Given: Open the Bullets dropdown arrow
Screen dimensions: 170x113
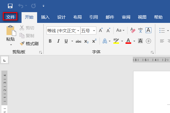Looking at the screenshot, I should [x=168, y=31].
